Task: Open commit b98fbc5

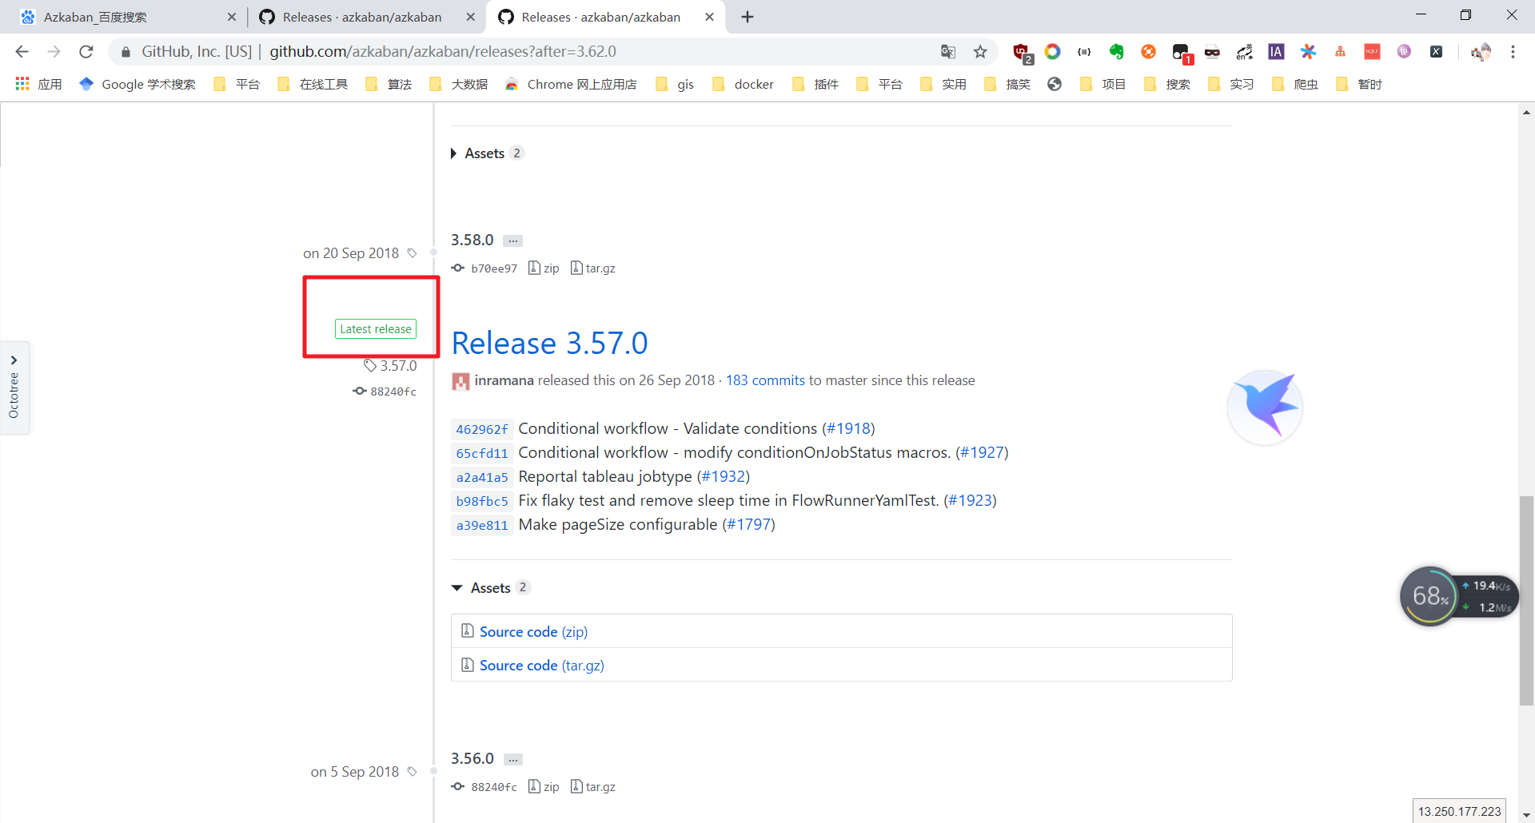Action: [482, 501]
